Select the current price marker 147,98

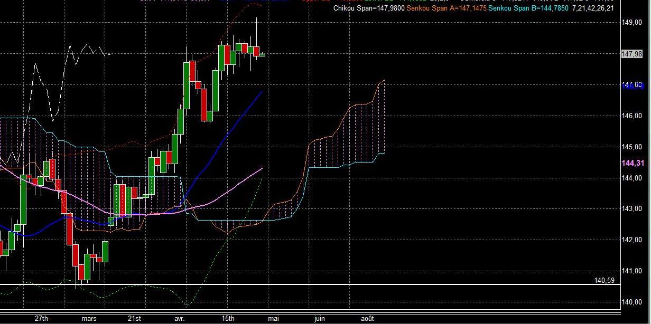pyautogui.click(x=632, y=54)
